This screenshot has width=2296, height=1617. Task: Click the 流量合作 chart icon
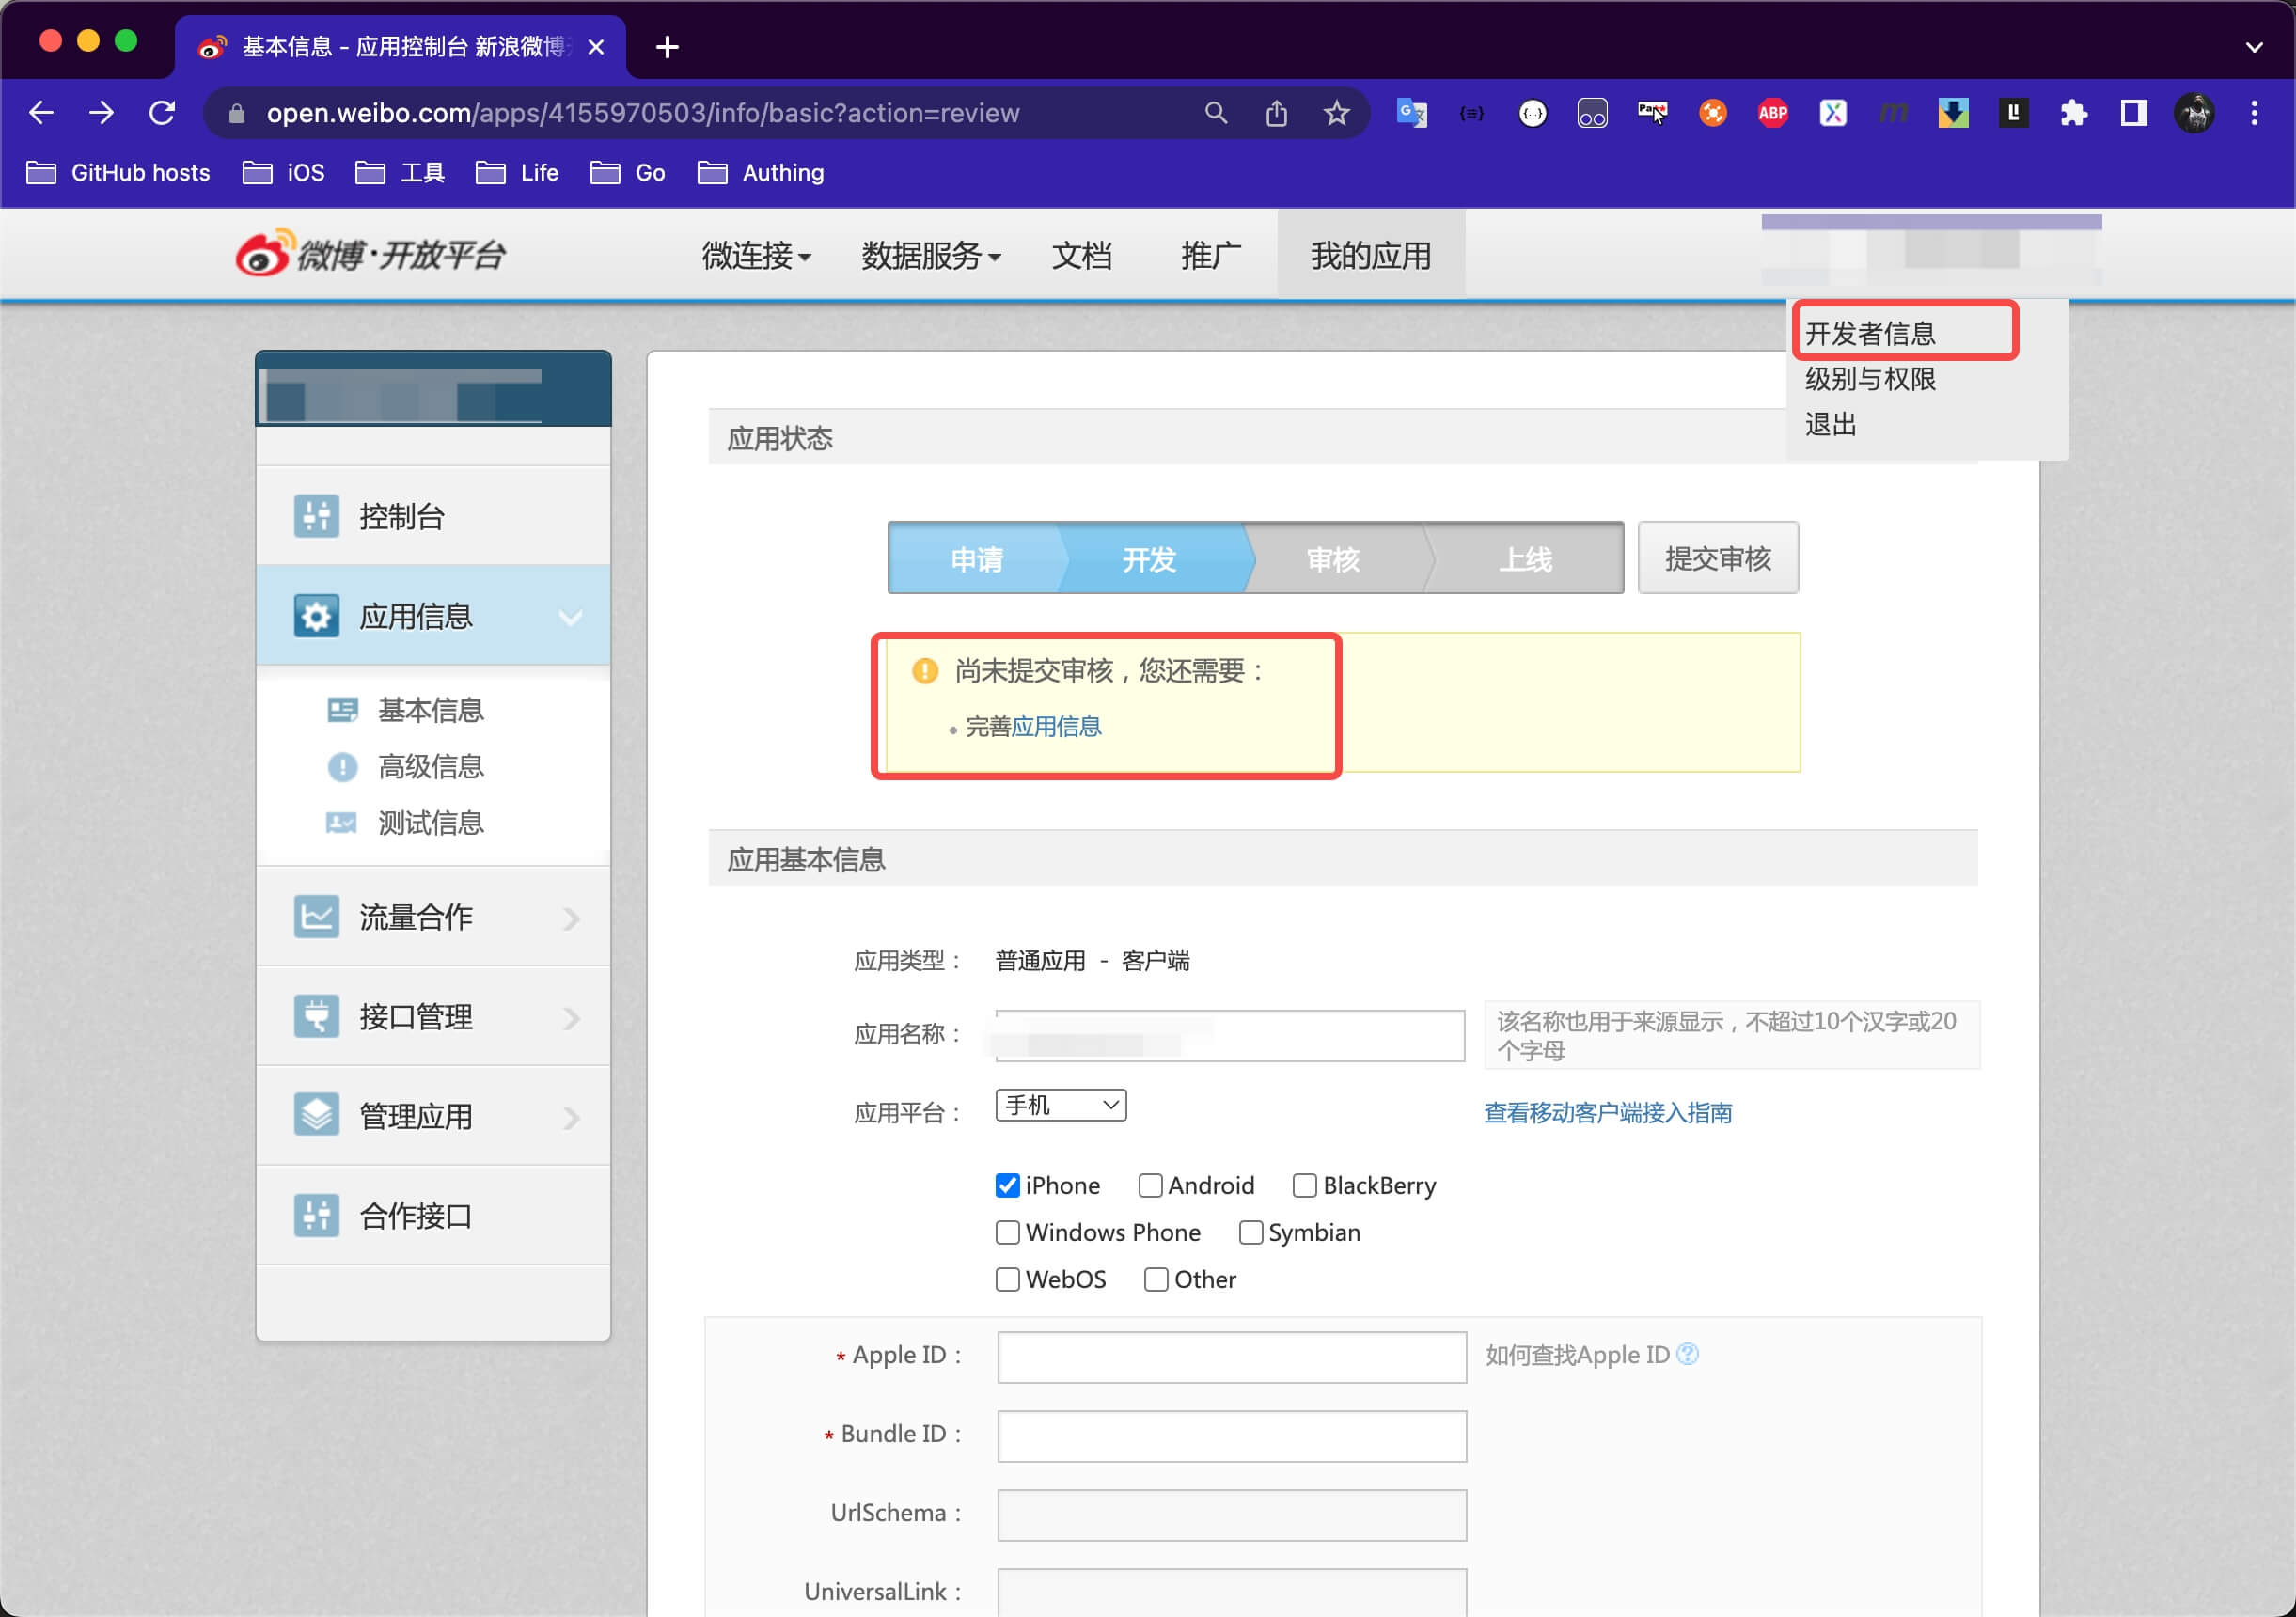pyautogui.click(x=316, y=916)
